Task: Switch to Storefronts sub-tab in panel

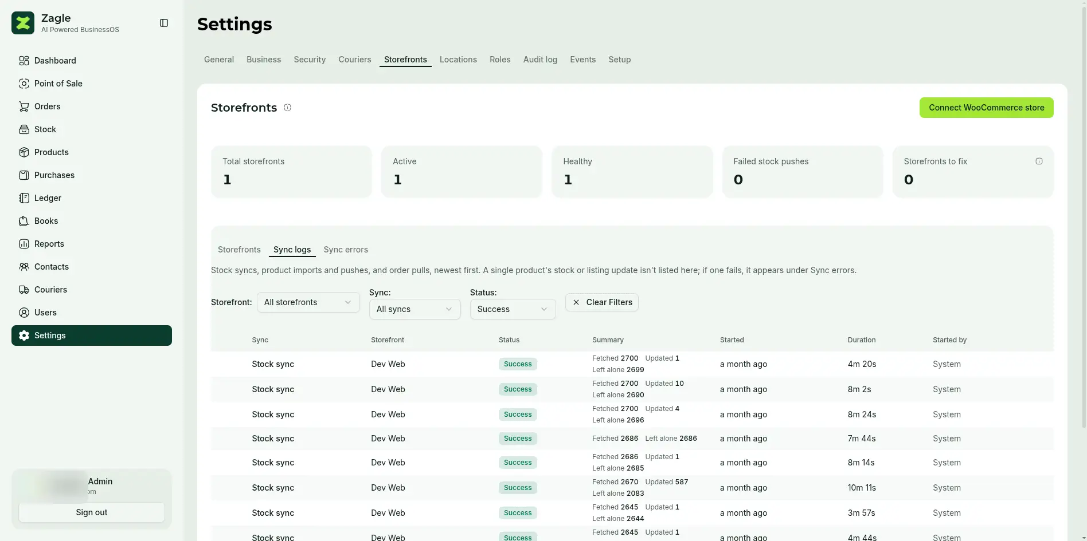Action: [239, 250]
